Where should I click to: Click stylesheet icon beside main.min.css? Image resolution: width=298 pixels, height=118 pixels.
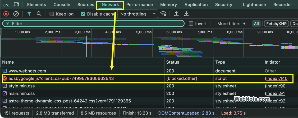5,93
